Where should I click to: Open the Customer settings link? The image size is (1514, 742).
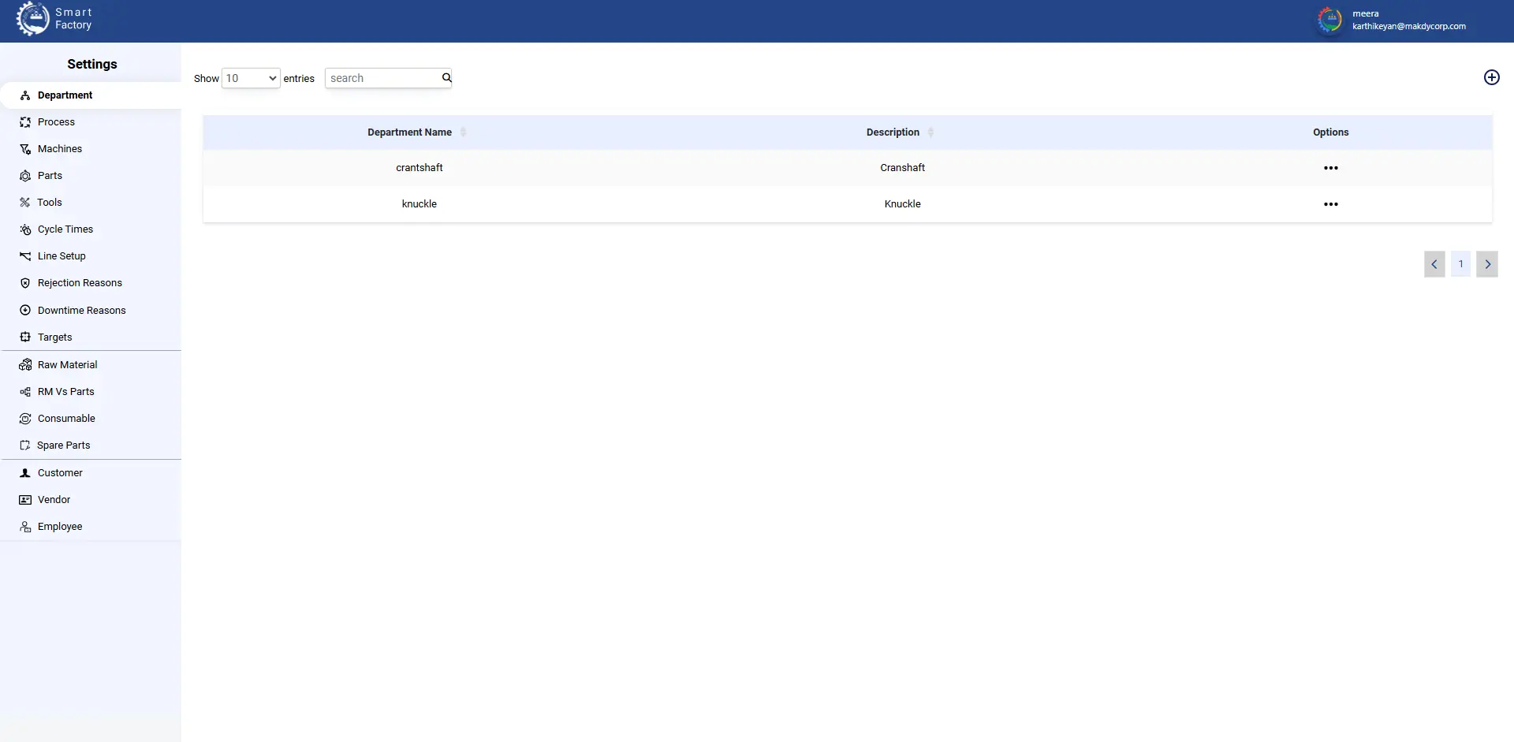pos(60,473)
